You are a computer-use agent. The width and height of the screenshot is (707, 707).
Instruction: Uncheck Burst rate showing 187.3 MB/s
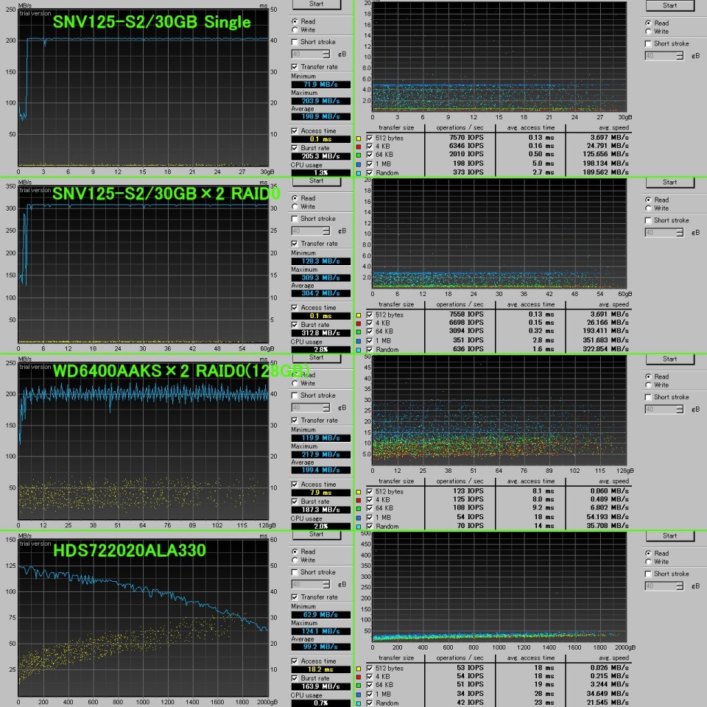click(x=295, y=502)
